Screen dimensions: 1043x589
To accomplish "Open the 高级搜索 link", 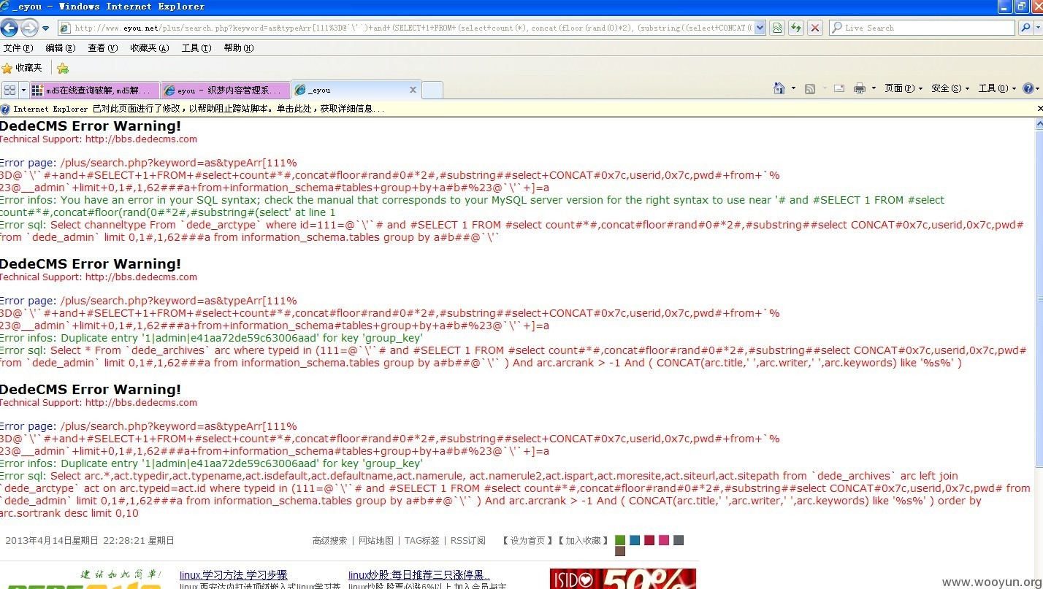I will 330,541.
